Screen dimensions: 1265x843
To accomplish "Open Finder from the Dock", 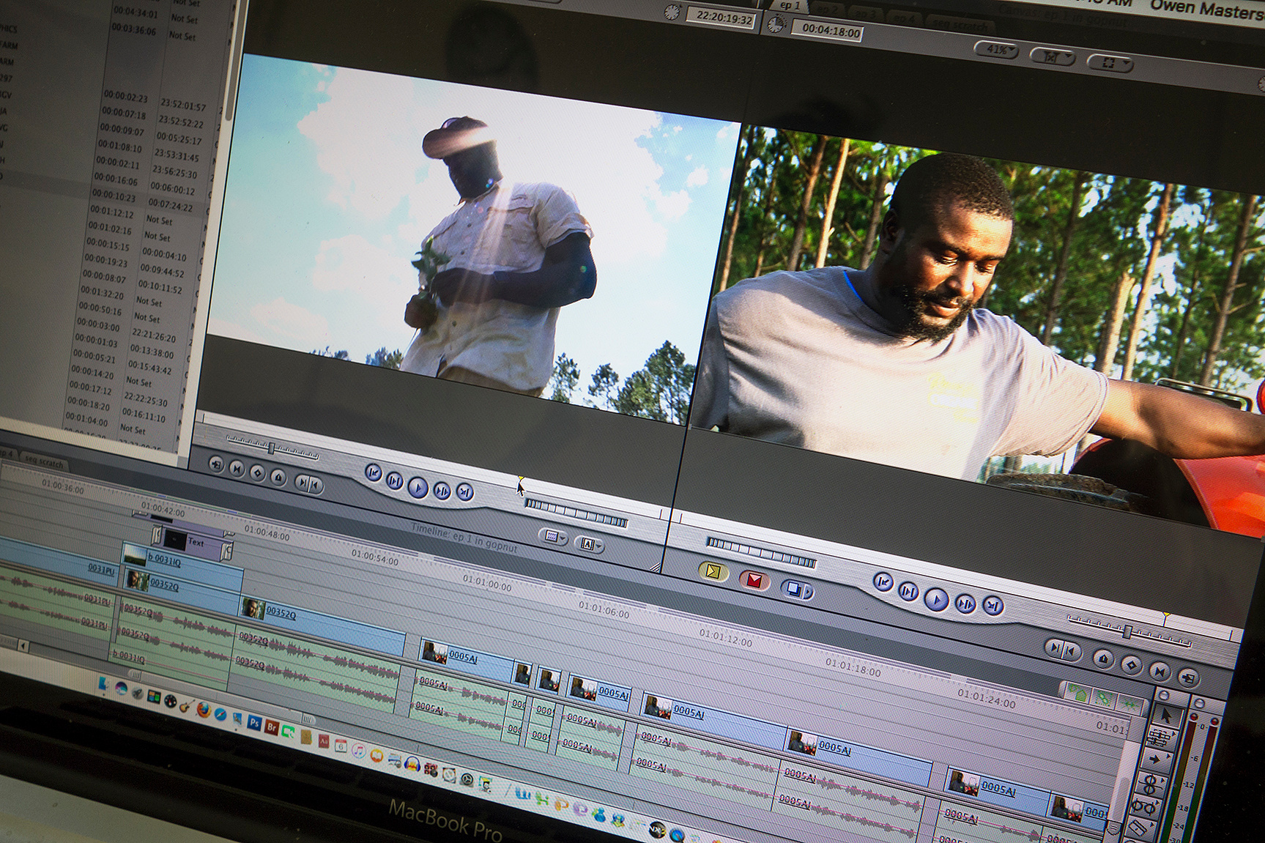I will click(x=103, y=685).
